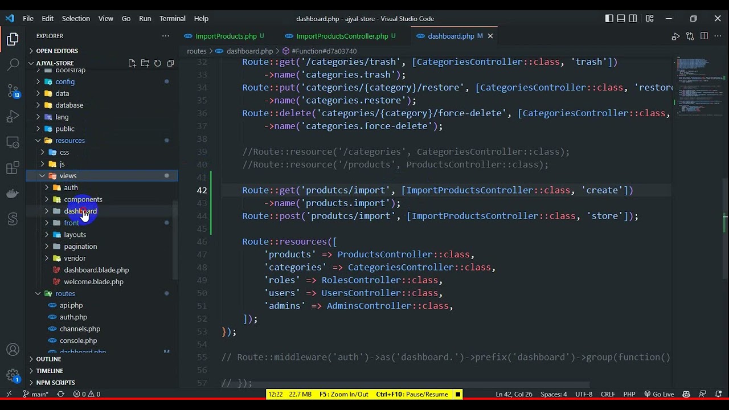The width and height of the screenshot is (729, 410).
Task: Open the Extensions view
Action: coord(13,168)
